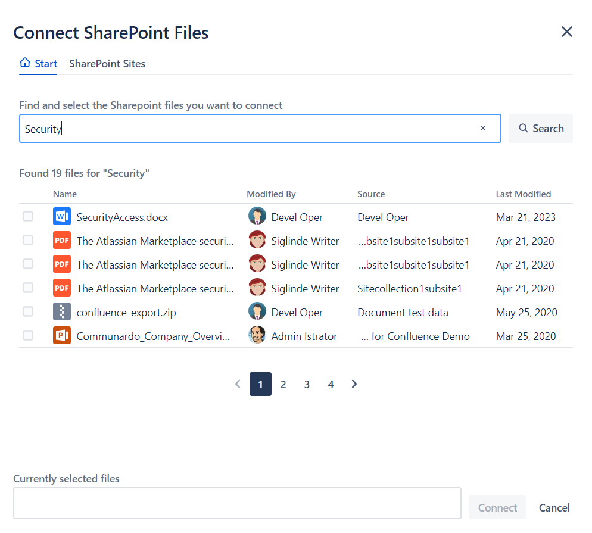Image resolution: width=592 pixels, height=533 pixels.
Task: Click the PDF icon in the Sitecollection1subsite1 row
Action: pos(62,288)
